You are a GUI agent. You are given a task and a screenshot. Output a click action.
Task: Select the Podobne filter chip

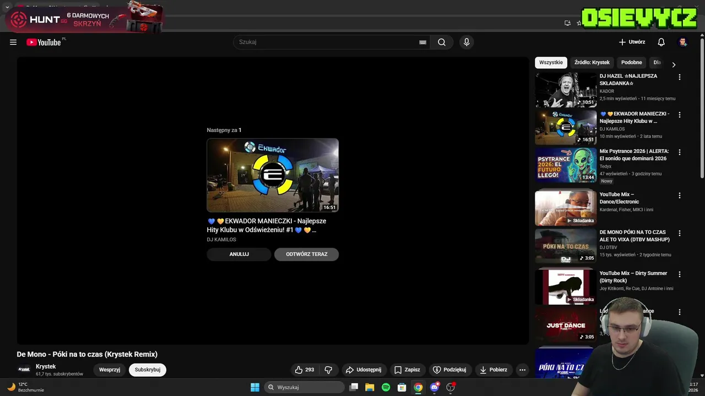[632, 62]
